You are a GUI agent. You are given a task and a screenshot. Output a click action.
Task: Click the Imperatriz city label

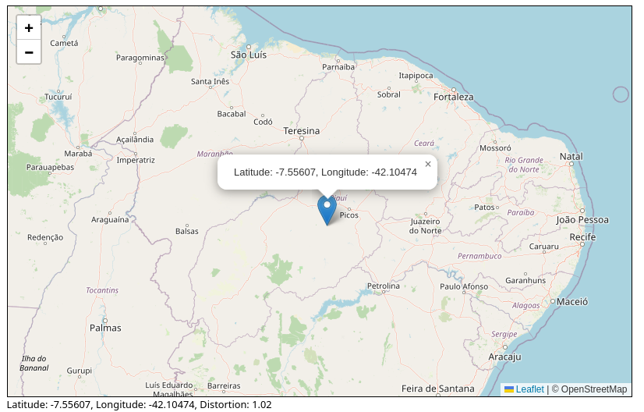click(x=136, y=160)
